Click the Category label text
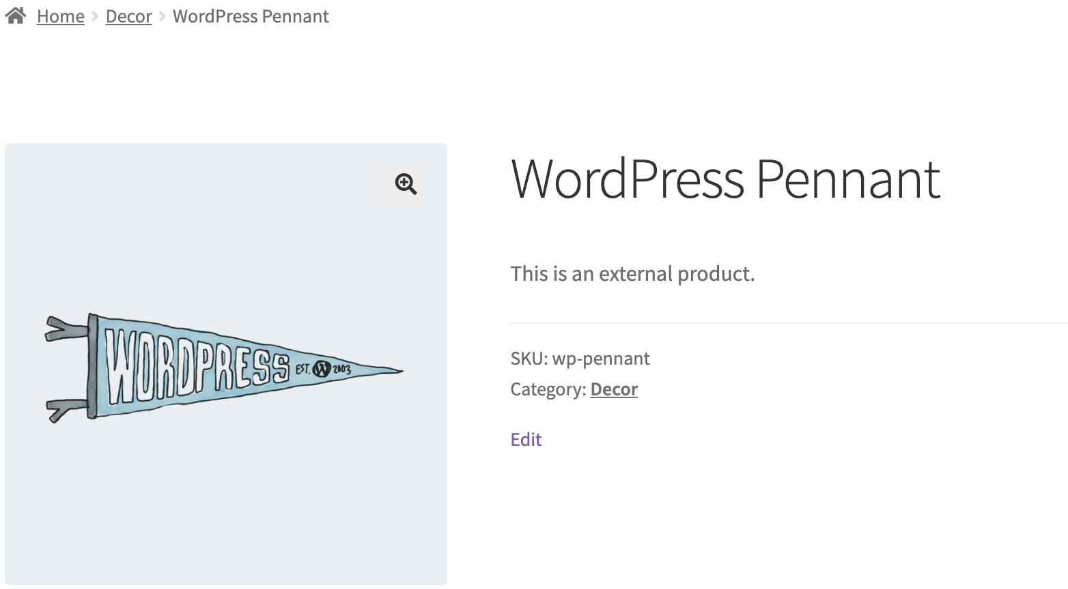The height and width of the screenshot is (589, 1068). click(548, 389)
